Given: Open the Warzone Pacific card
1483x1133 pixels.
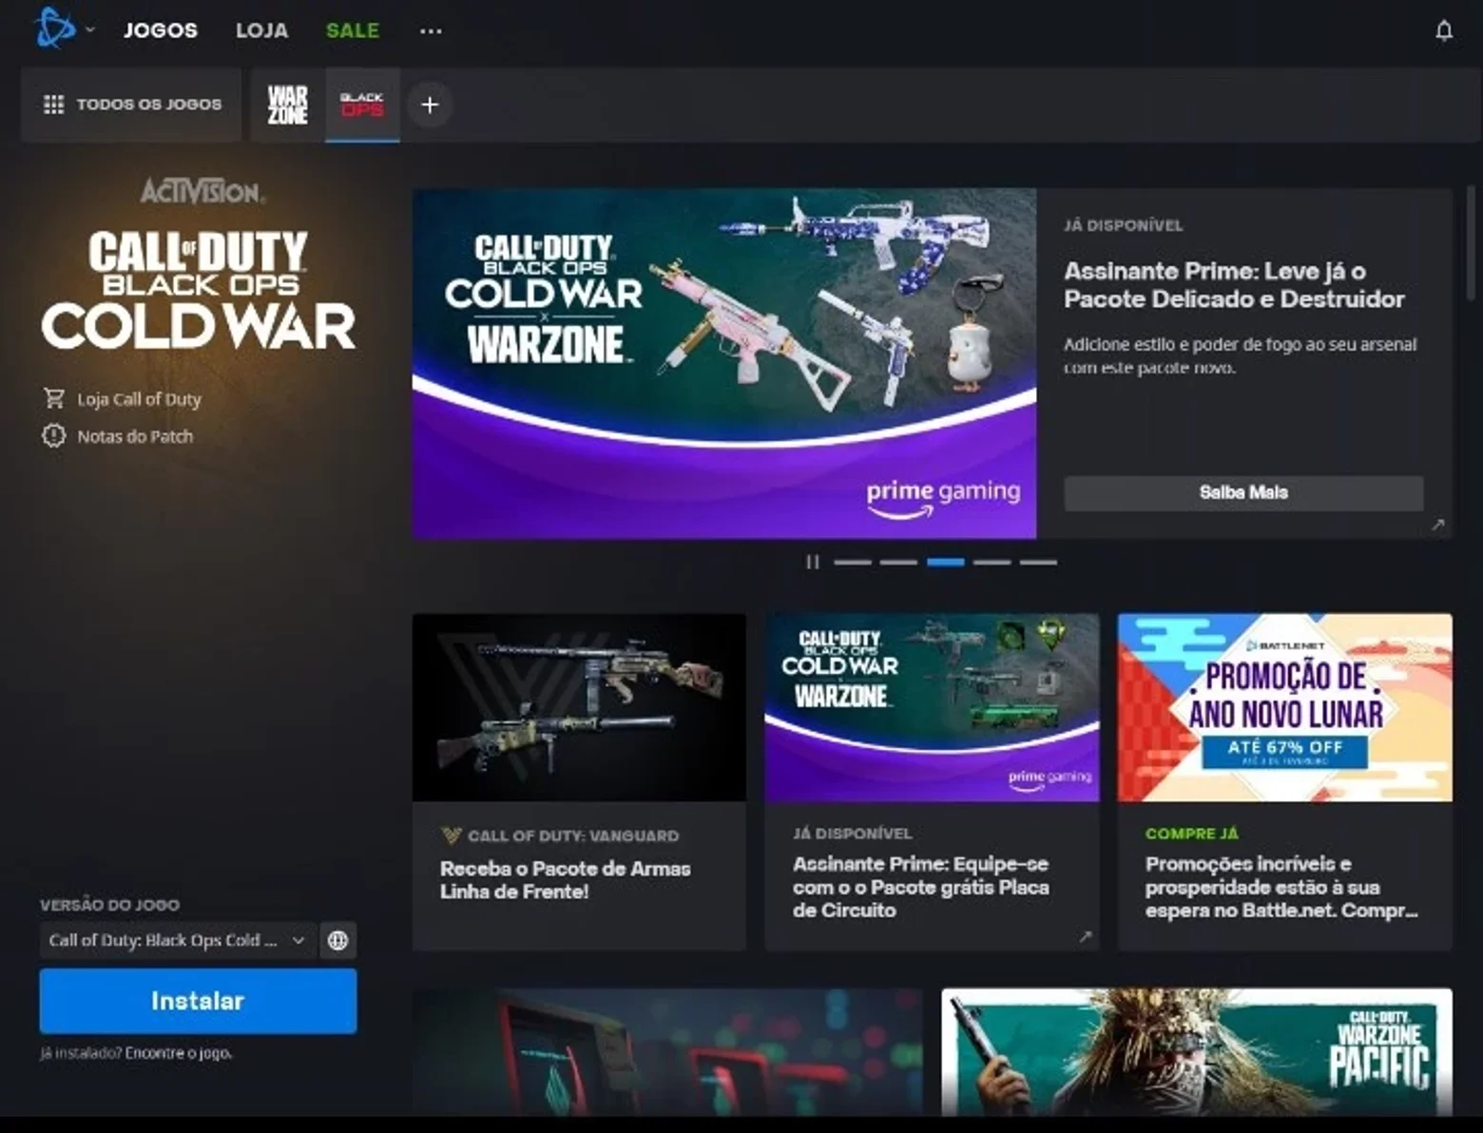Looking at the screenshot, I should pos(1197,1052).
